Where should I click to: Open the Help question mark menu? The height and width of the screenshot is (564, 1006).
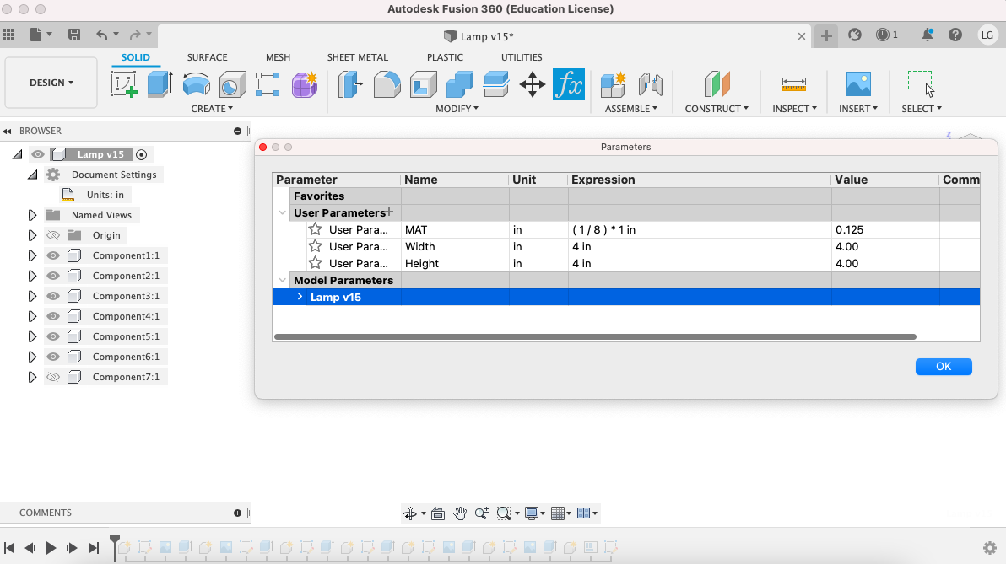tap(955, 35)
